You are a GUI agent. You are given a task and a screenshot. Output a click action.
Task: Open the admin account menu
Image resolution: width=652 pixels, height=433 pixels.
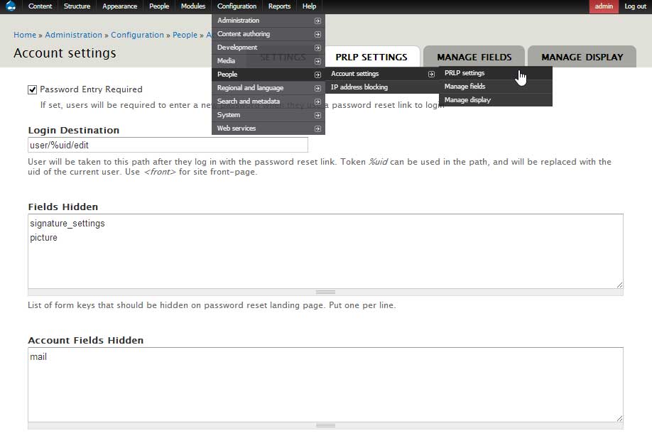click(604, 6)
